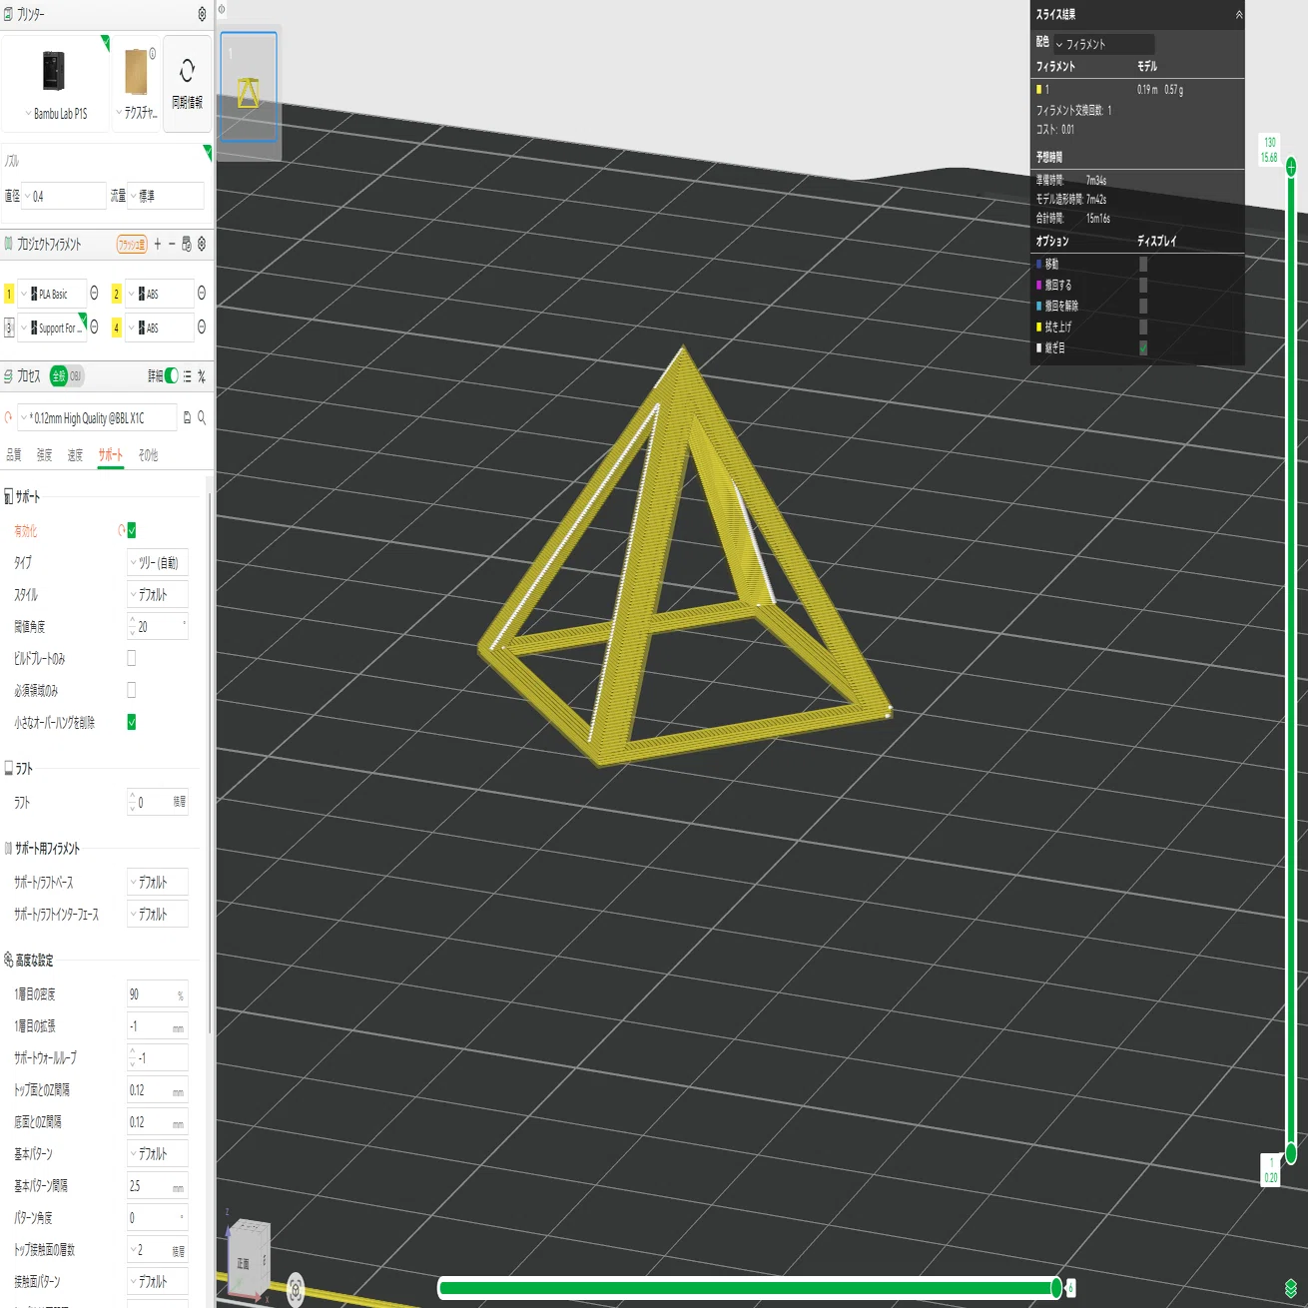Enable ビルドプレートのみ checkbox
The width and height of the screenshot is (1308, 1308).
(132, 658)
